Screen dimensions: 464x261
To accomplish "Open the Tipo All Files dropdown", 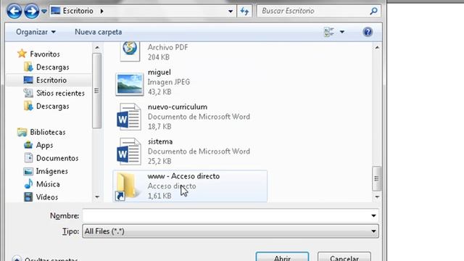I will pos(231,231).
